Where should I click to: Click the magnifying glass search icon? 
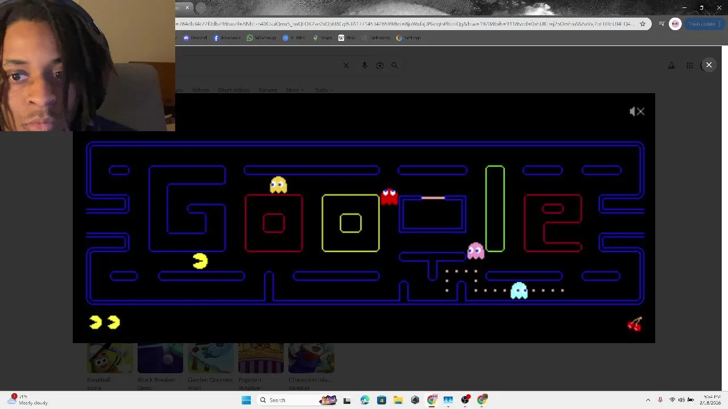tap(395, 65)
